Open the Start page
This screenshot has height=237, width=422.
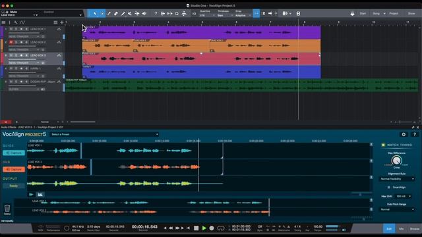pos(363,13)
